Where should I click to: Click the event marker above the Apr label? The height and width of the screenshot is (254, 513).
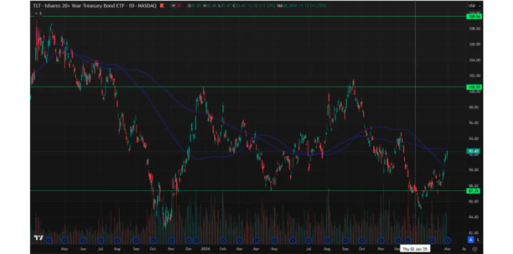(x=257, y=240)
